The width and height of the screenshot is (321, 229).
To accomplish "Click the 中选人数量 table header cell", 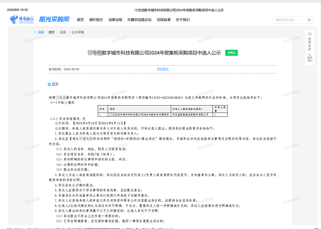I will 220,109.
